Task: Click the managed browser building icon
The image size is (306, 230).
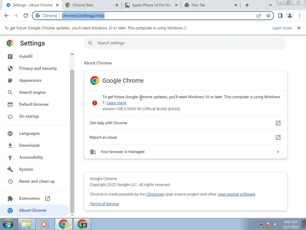Action: [x=93, y=152]
